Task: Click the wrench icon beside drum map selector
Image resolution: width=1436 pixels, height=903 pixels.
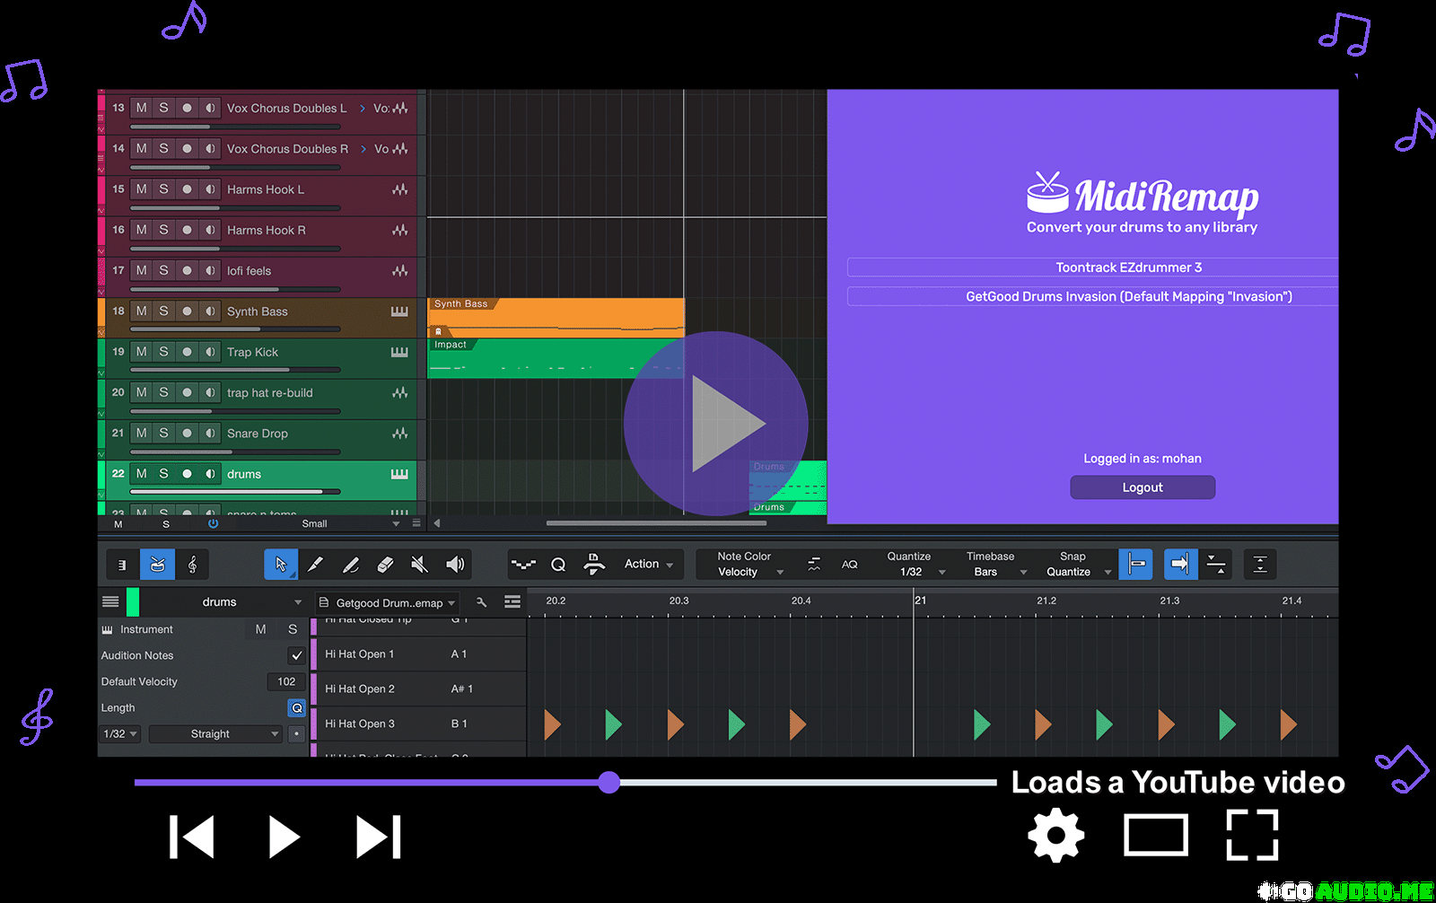Action: coord(481,602)
